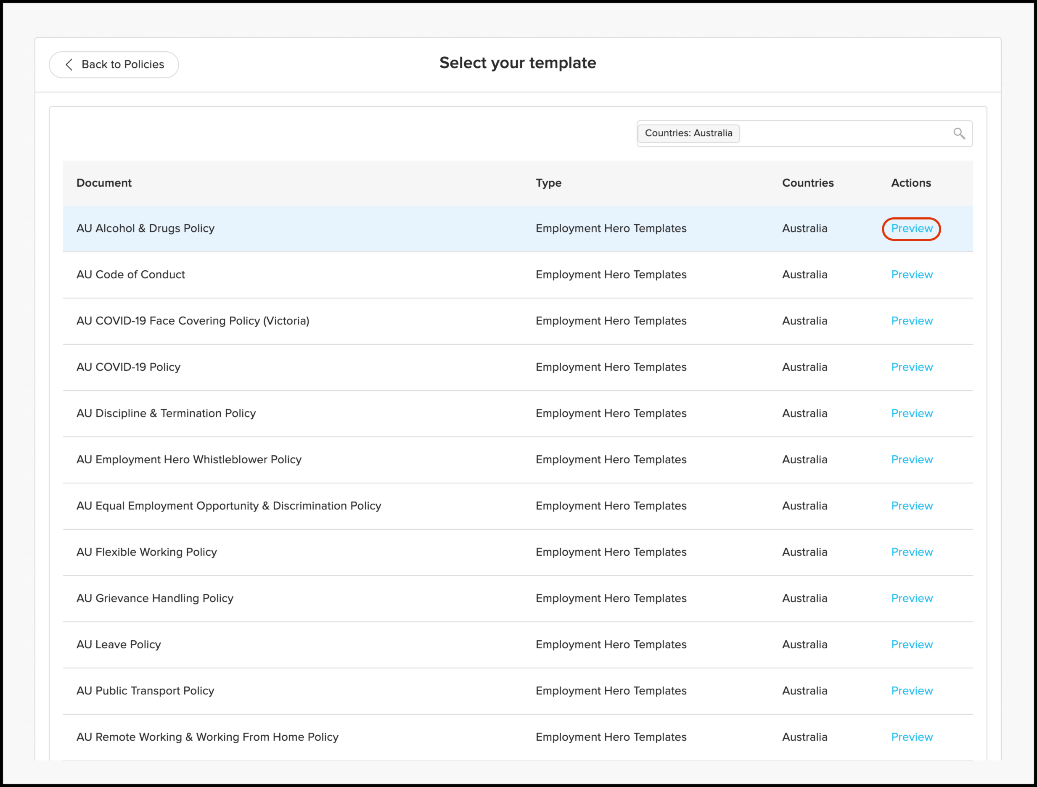Image resolution: width=1037 pixels, height=787 pixels.
Task: Select AU COVID-19 Face Covering Policy (Victoria)
Action: coord(193,321)
